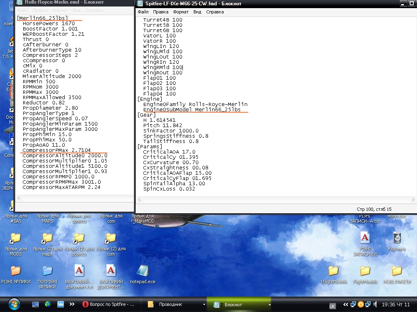Expand the quick launch overflow chevron
This screenshot has width=417, height=312.
[x=72, y=304]
